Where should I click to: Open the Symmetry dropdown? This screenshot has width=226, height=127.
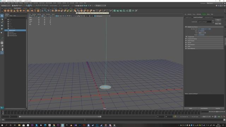click(x=66, y=6)
